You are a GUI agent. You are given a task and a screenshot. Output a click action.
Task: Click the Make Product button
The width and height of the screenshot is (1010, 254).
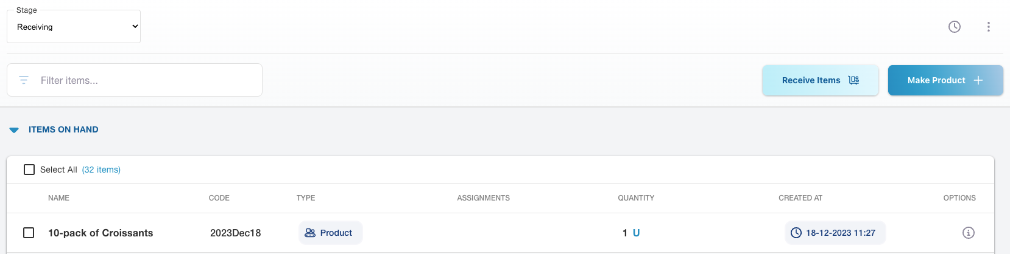pos(936,80)
